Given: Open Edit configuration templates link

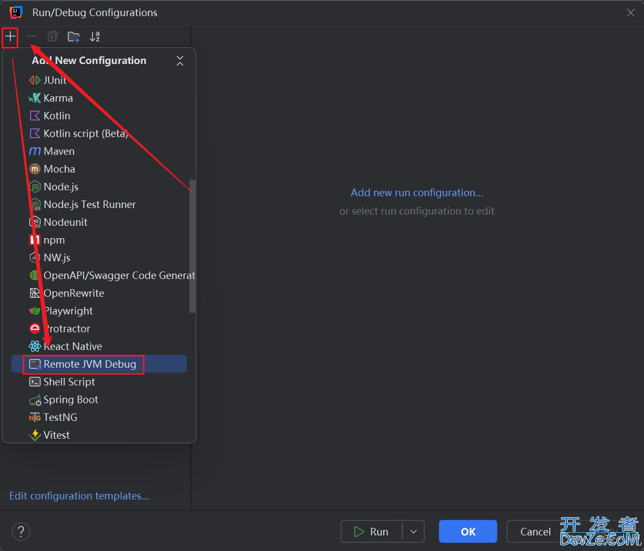Looking at the screenshot, I should coord(79,496).
